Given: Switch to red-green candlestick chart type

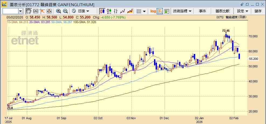Looking at the screenshot, I should coord(109,11).
